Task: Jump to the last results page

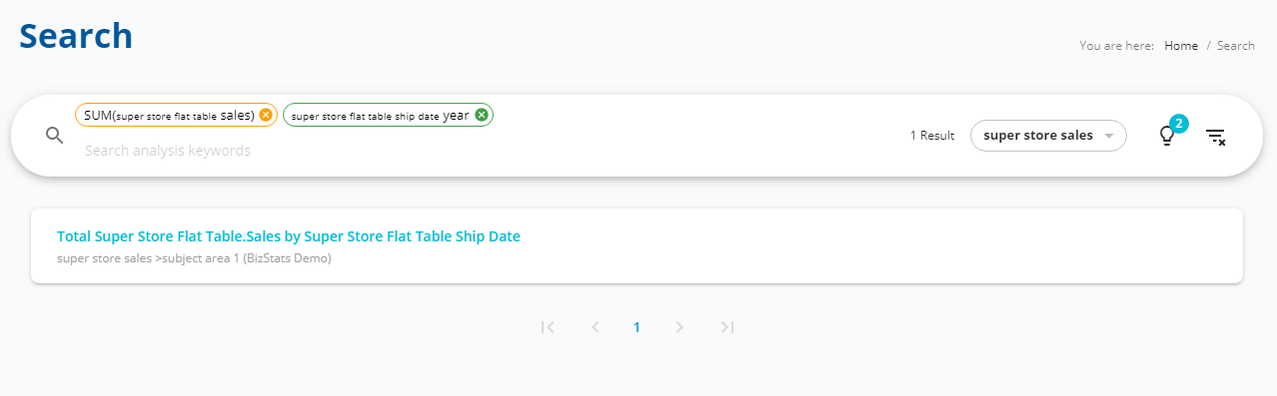Action: pyautogui.click(x=727, y=326)
